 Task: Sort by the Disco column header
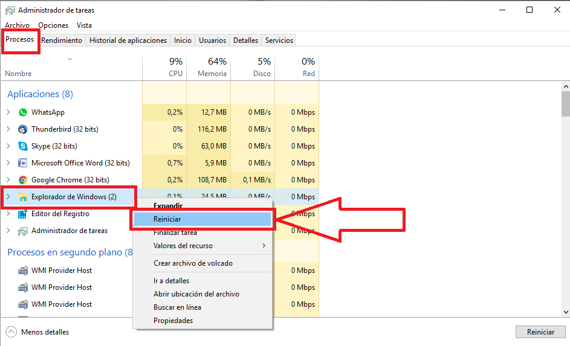coord(253,68)
